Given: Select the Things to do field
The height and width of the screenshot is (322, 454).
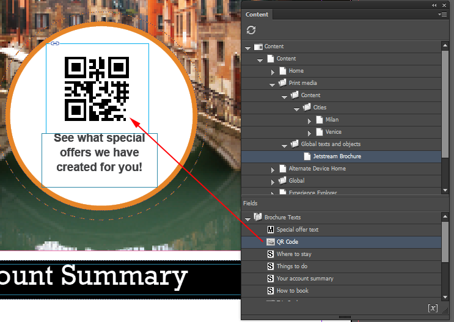Looking at the screenshot, I should pyautogui.click(x=341, y=266).
